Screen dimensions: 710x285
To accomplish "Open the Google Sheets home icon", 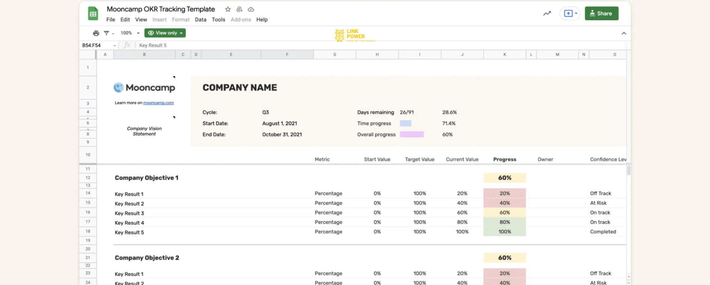I will click(x=93, y=14).
